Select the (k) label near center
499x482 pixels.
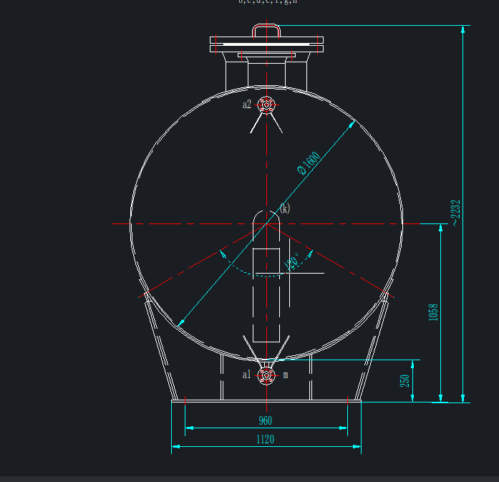point(285,208)
